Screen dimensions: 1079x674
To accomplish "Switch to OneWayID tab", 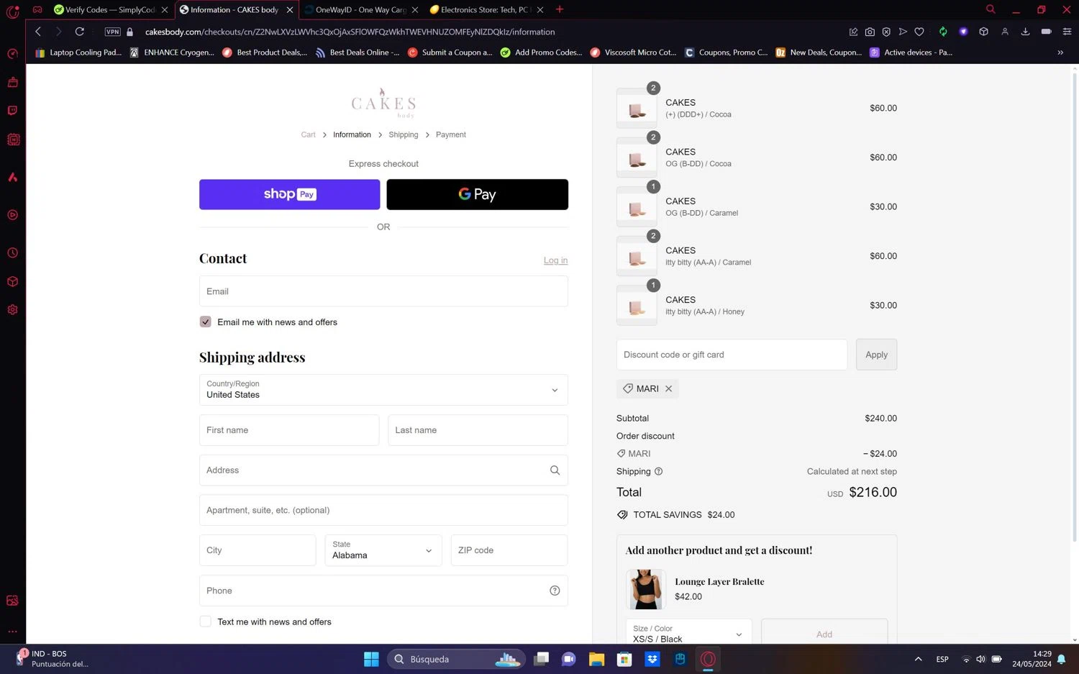I will tap(360, 10).
